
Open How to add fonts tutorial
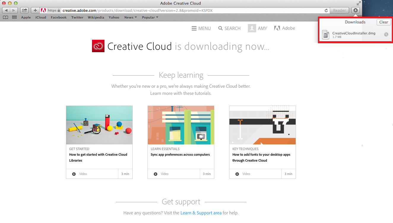[262, 157]
